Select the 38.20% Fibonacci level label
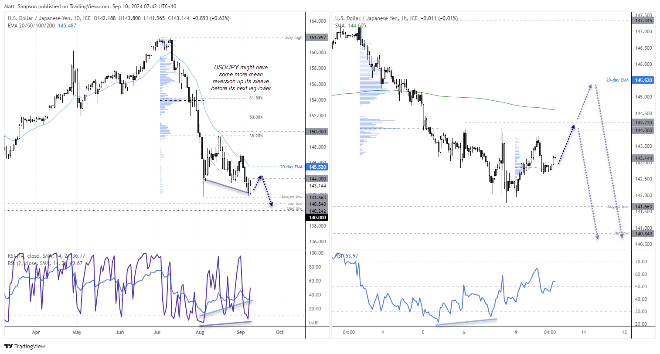Image resolution: width=660 pixels, height=354 pixels. pos(256,136)
